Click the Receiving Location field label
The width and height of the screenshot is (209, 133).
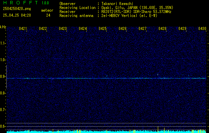[x=77, y=8]
